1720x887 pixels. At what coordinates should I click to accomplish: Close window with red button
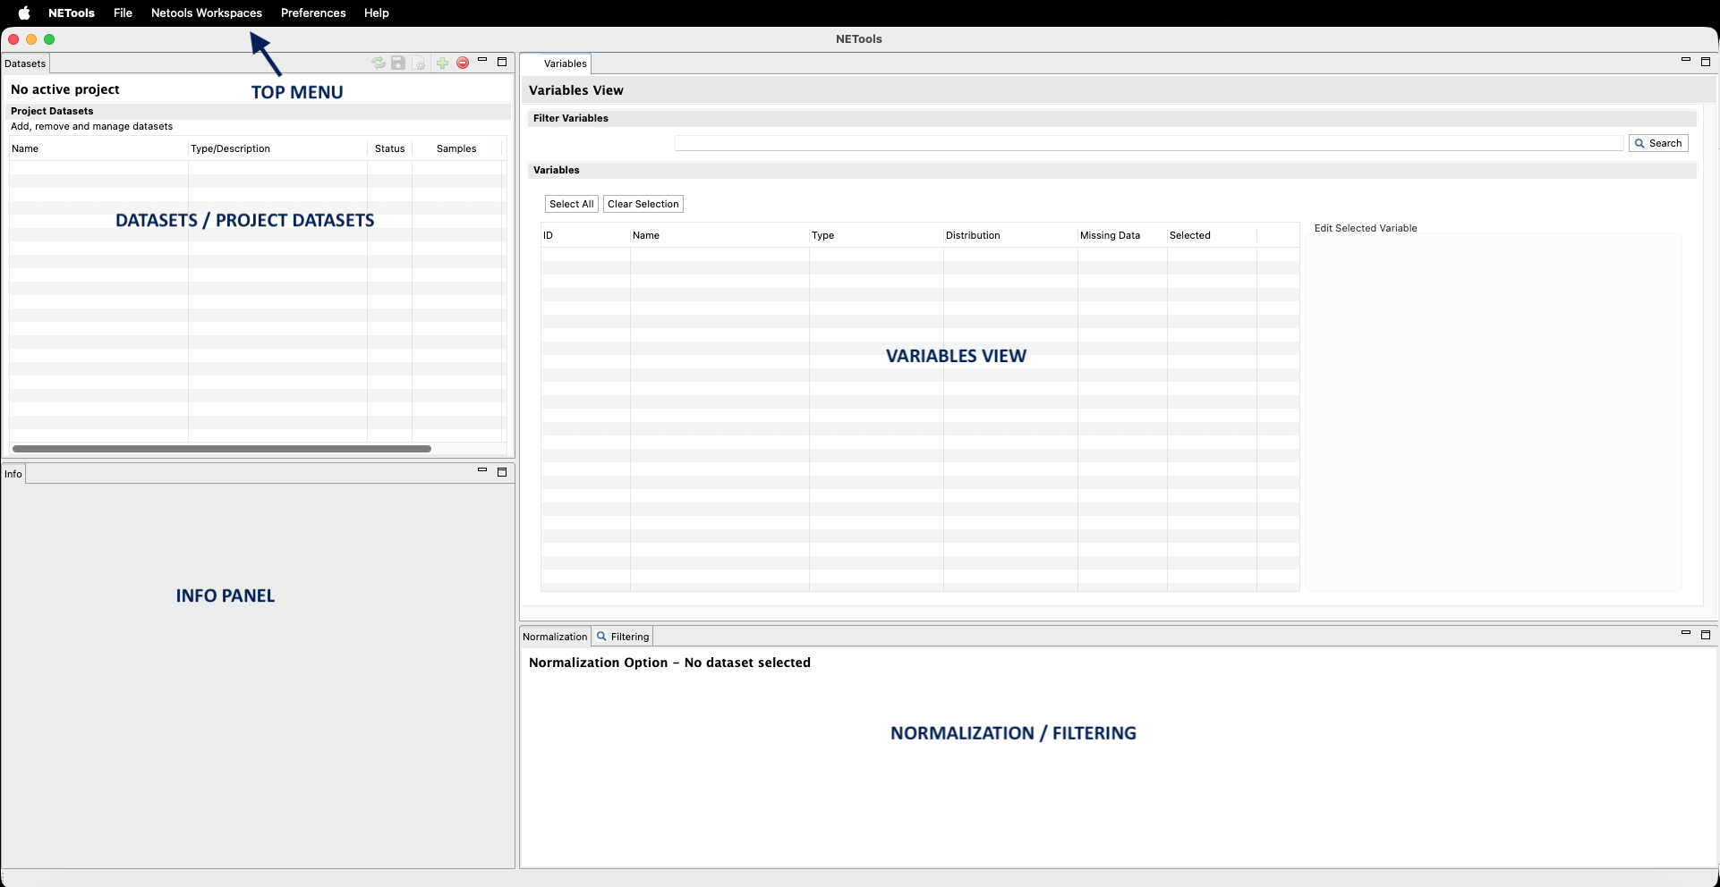[x=13, y=39]
